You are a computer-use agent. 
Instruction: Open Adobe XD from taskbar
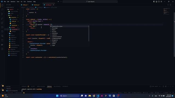pos(102,96)
